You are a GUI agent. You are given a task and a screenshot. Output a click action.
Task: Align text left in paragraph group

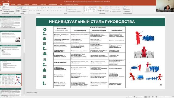click(x=52, y=11)
